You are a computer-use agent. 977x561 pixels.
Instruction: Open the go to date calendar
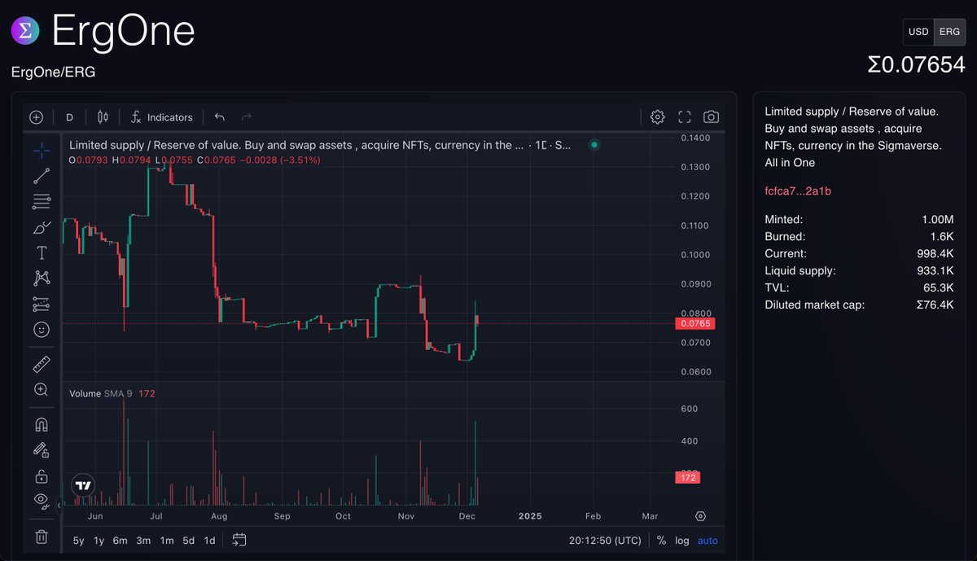point(239,540)
